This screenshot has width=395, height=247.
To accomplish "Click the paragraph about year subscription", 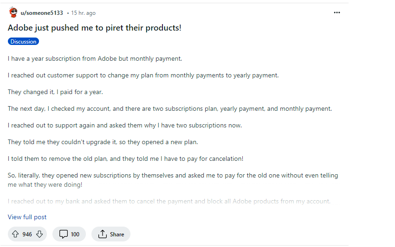I will click(x=95, y=58).
